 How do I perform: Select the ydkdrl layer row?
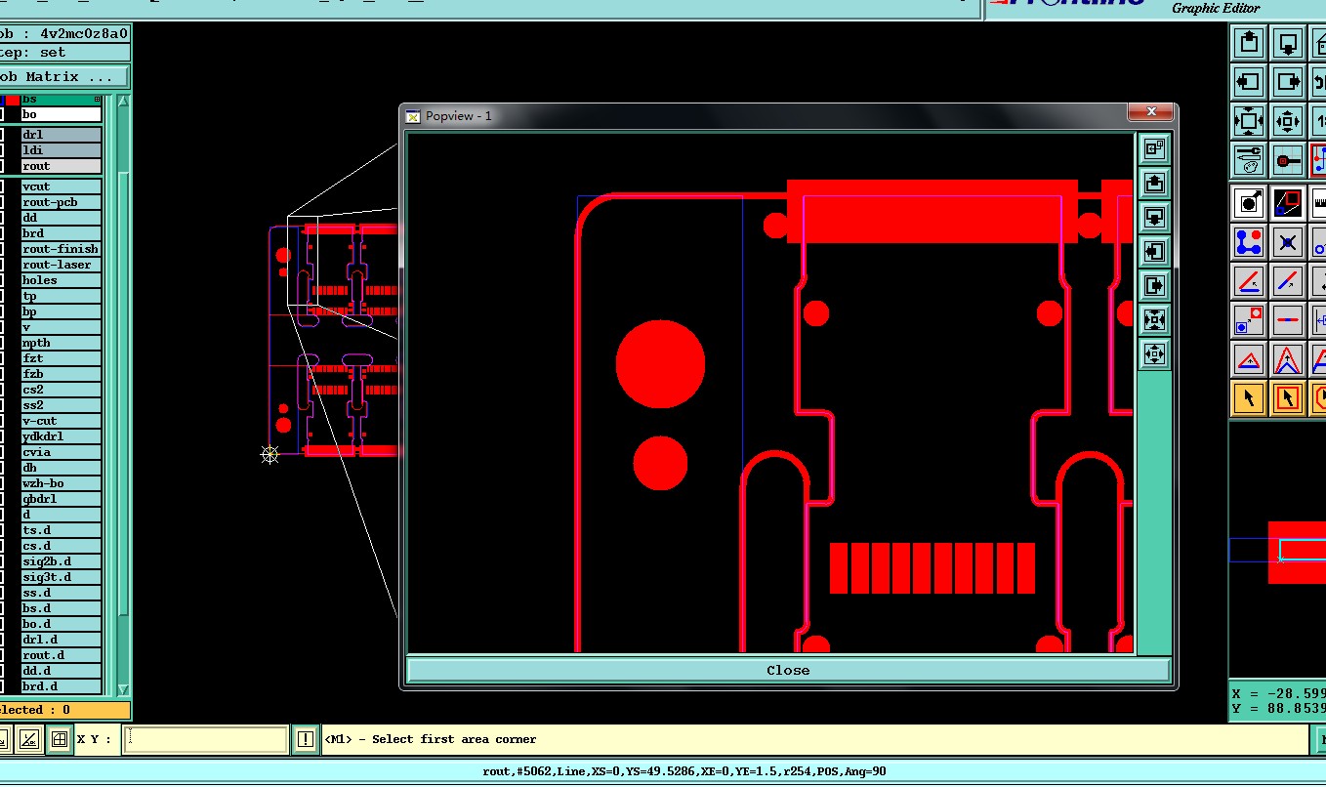point(61,436)
